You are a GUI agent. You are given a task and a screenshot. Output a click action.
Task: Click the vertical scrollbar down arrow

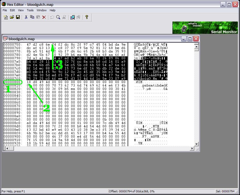(197, 144)
